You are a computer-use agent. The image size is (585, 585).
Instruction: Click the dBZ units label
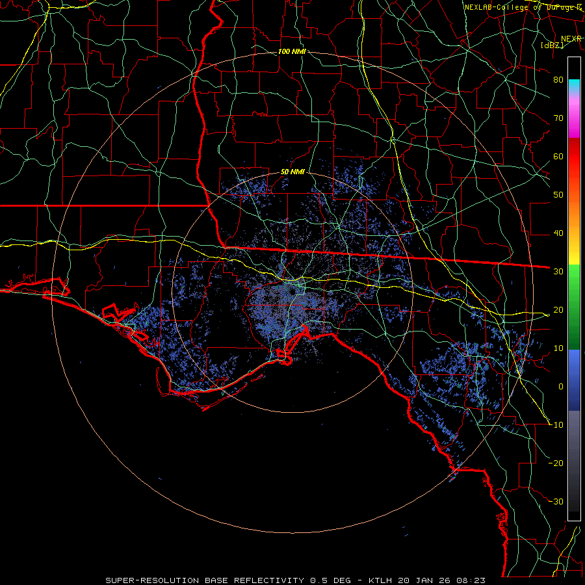[552, 45]
